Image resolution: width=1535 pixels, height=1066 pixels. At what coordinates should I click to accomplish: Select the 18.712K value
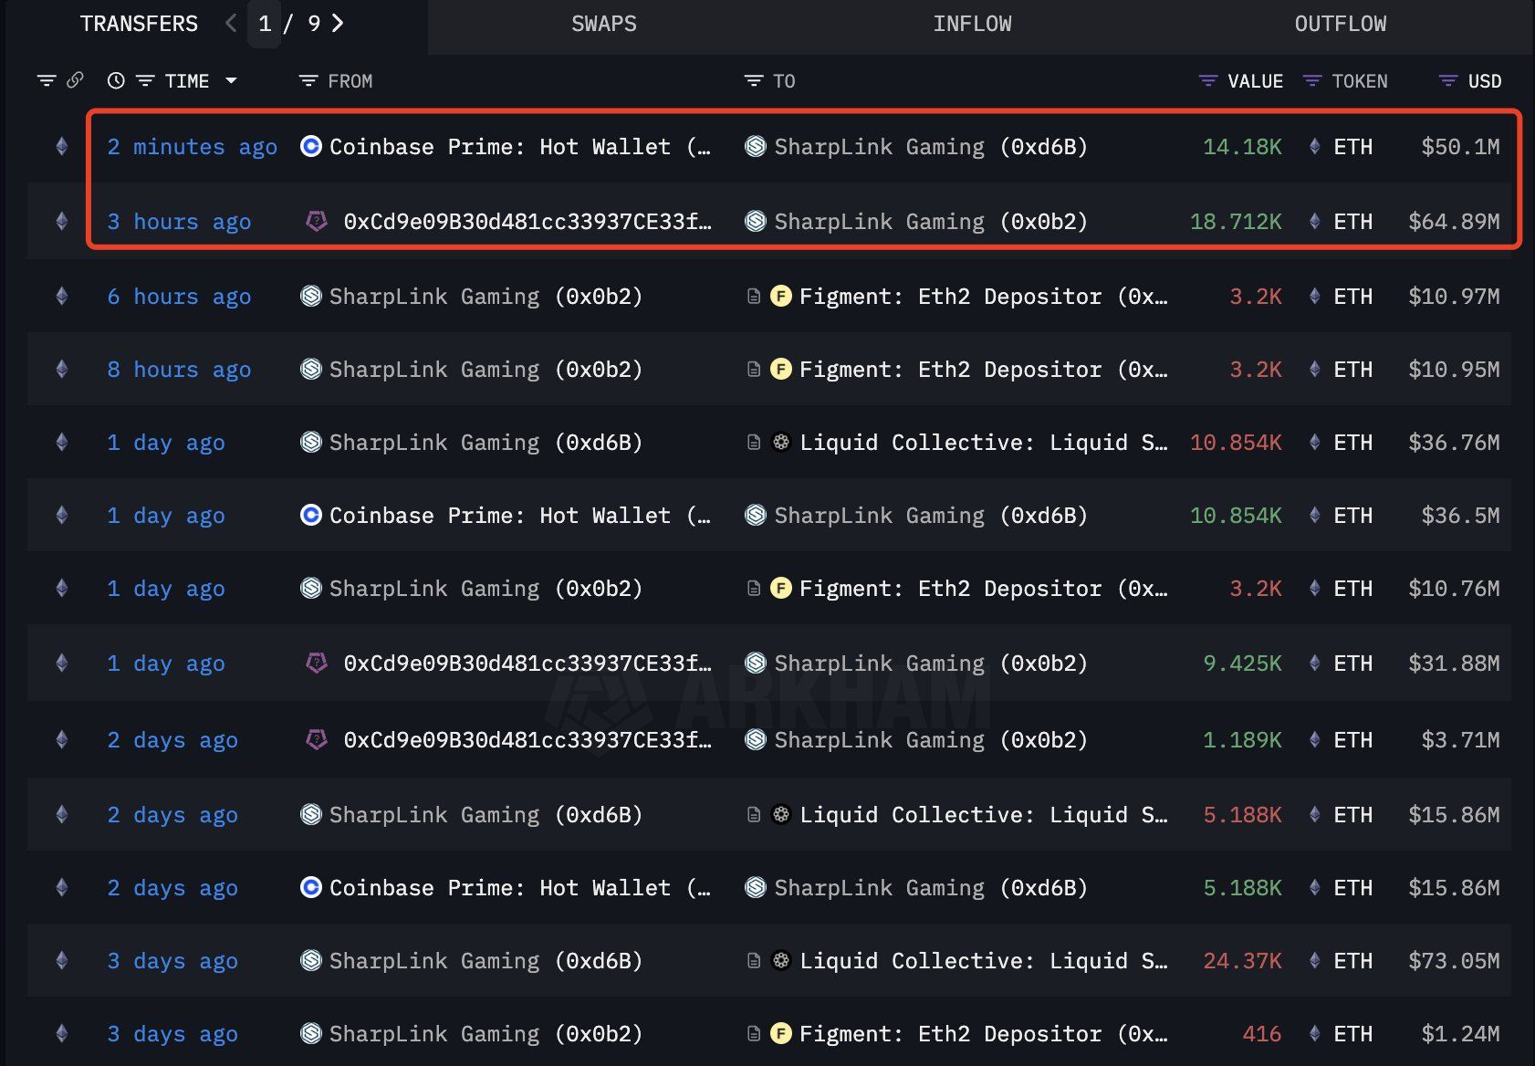click(1236, 222)
